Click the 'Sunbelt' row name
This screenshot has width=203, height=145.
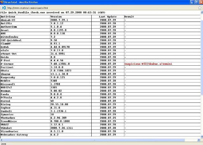pos(6,111)
